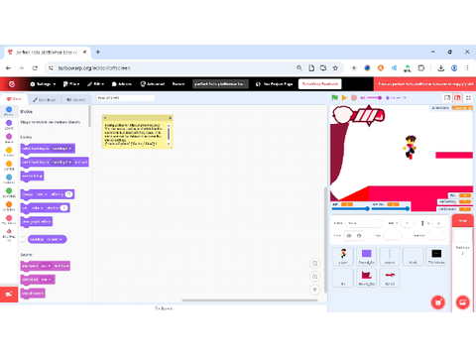The image size is (476, 357).
Task: Bookmark this page with the star icon
Action: coord(335,68)
